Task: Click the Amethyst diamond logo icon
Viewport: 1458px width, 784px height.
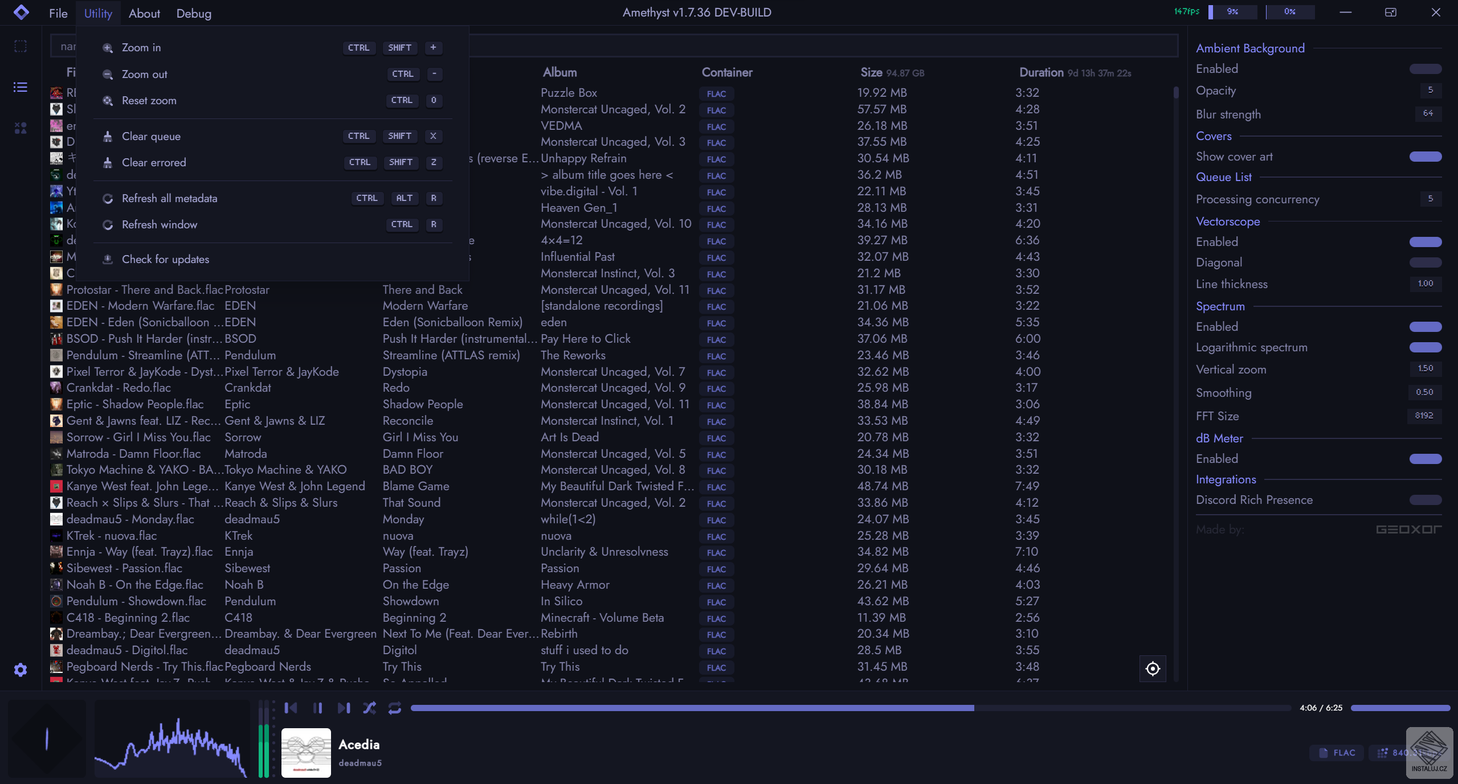Action: pos(21,12)
